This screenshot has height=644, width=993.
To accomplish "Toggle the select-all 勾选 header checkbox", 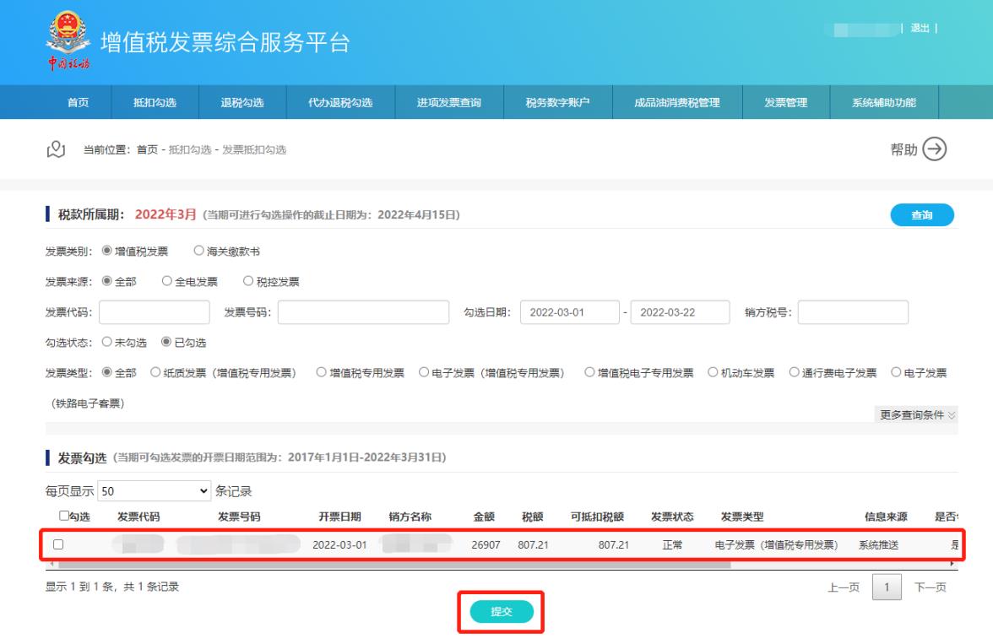I will (x=65, y=517).
